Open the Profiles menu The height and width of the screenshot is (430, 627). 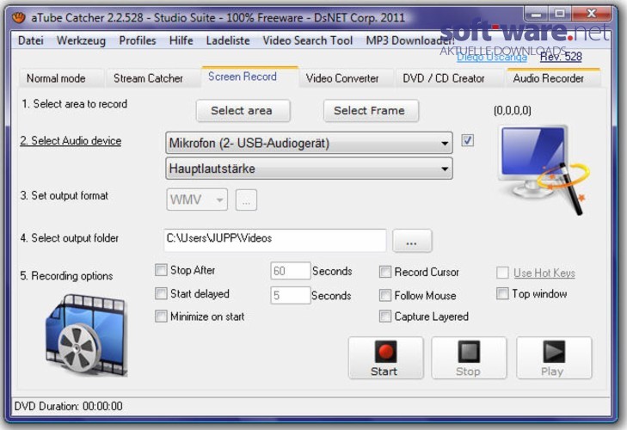click(x=137, y=40)
